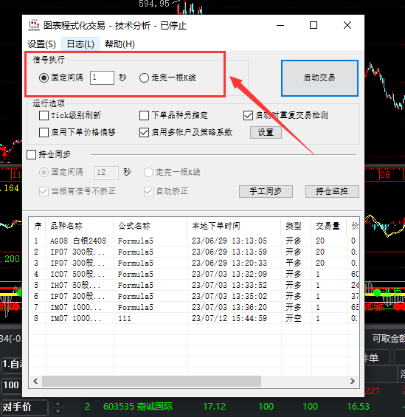Open the 帮助(H) menu
The image size is (405, 417).
point(120,44)
